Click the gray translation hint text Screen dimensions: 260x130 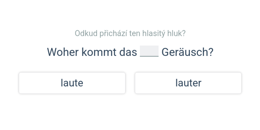130,33
